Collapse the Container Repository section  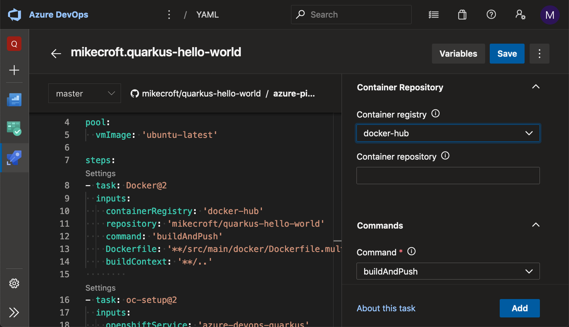(536, 87)
